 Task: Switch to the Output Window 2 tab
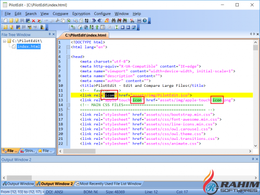tap(55, 184)
